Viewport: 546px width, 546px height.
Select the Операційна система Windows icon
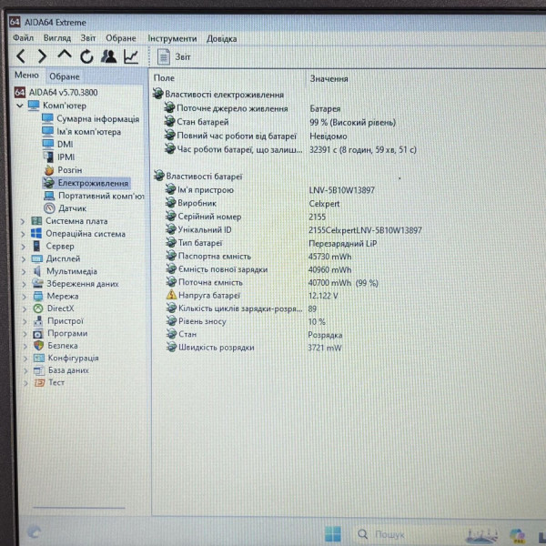36,233
